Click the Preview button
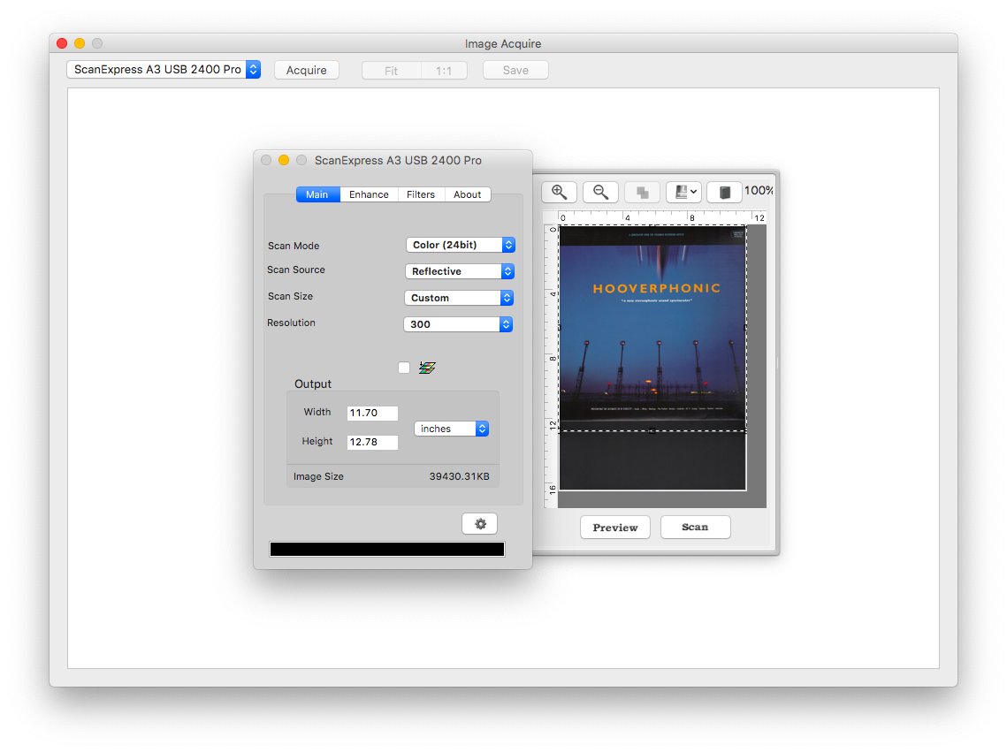1007x752 pixels. coord(615,528)
